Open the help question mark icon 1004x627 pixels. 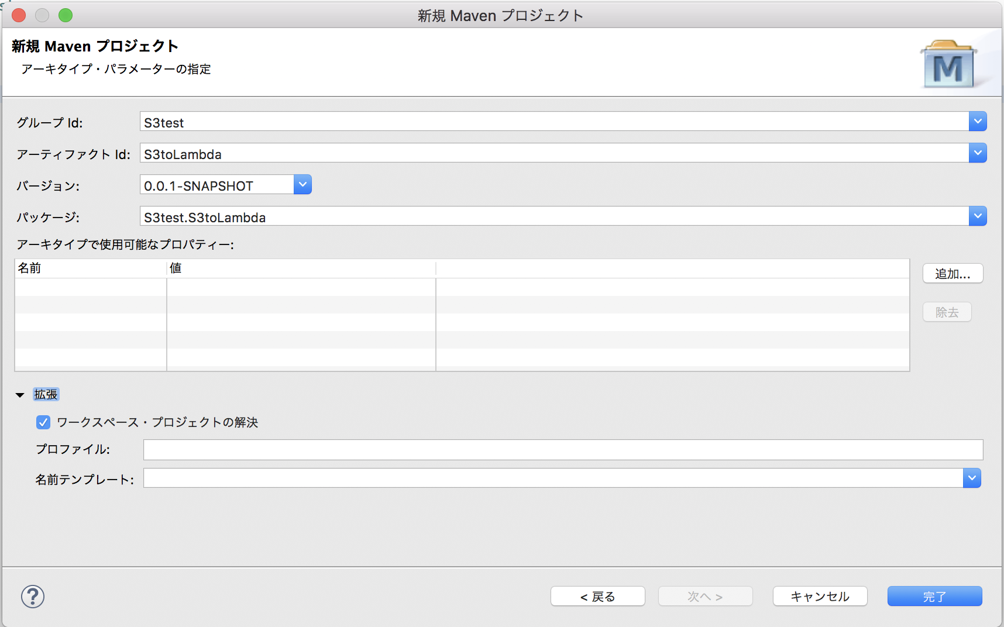tap(33, 597)
